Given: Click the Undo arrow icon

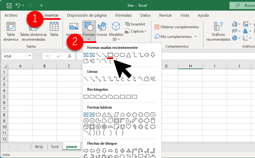Looking at the screenshot, I should [18, 5].
